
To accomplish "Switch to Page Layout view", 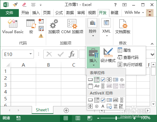I will pos(78,118).
